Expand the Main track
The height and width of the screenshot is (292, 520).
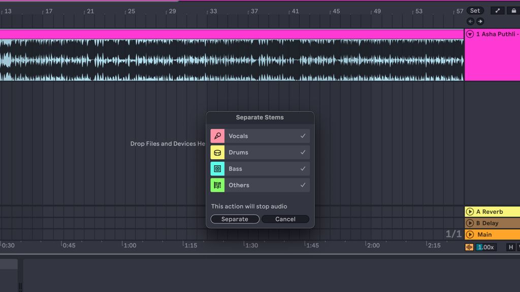point(470,234)
